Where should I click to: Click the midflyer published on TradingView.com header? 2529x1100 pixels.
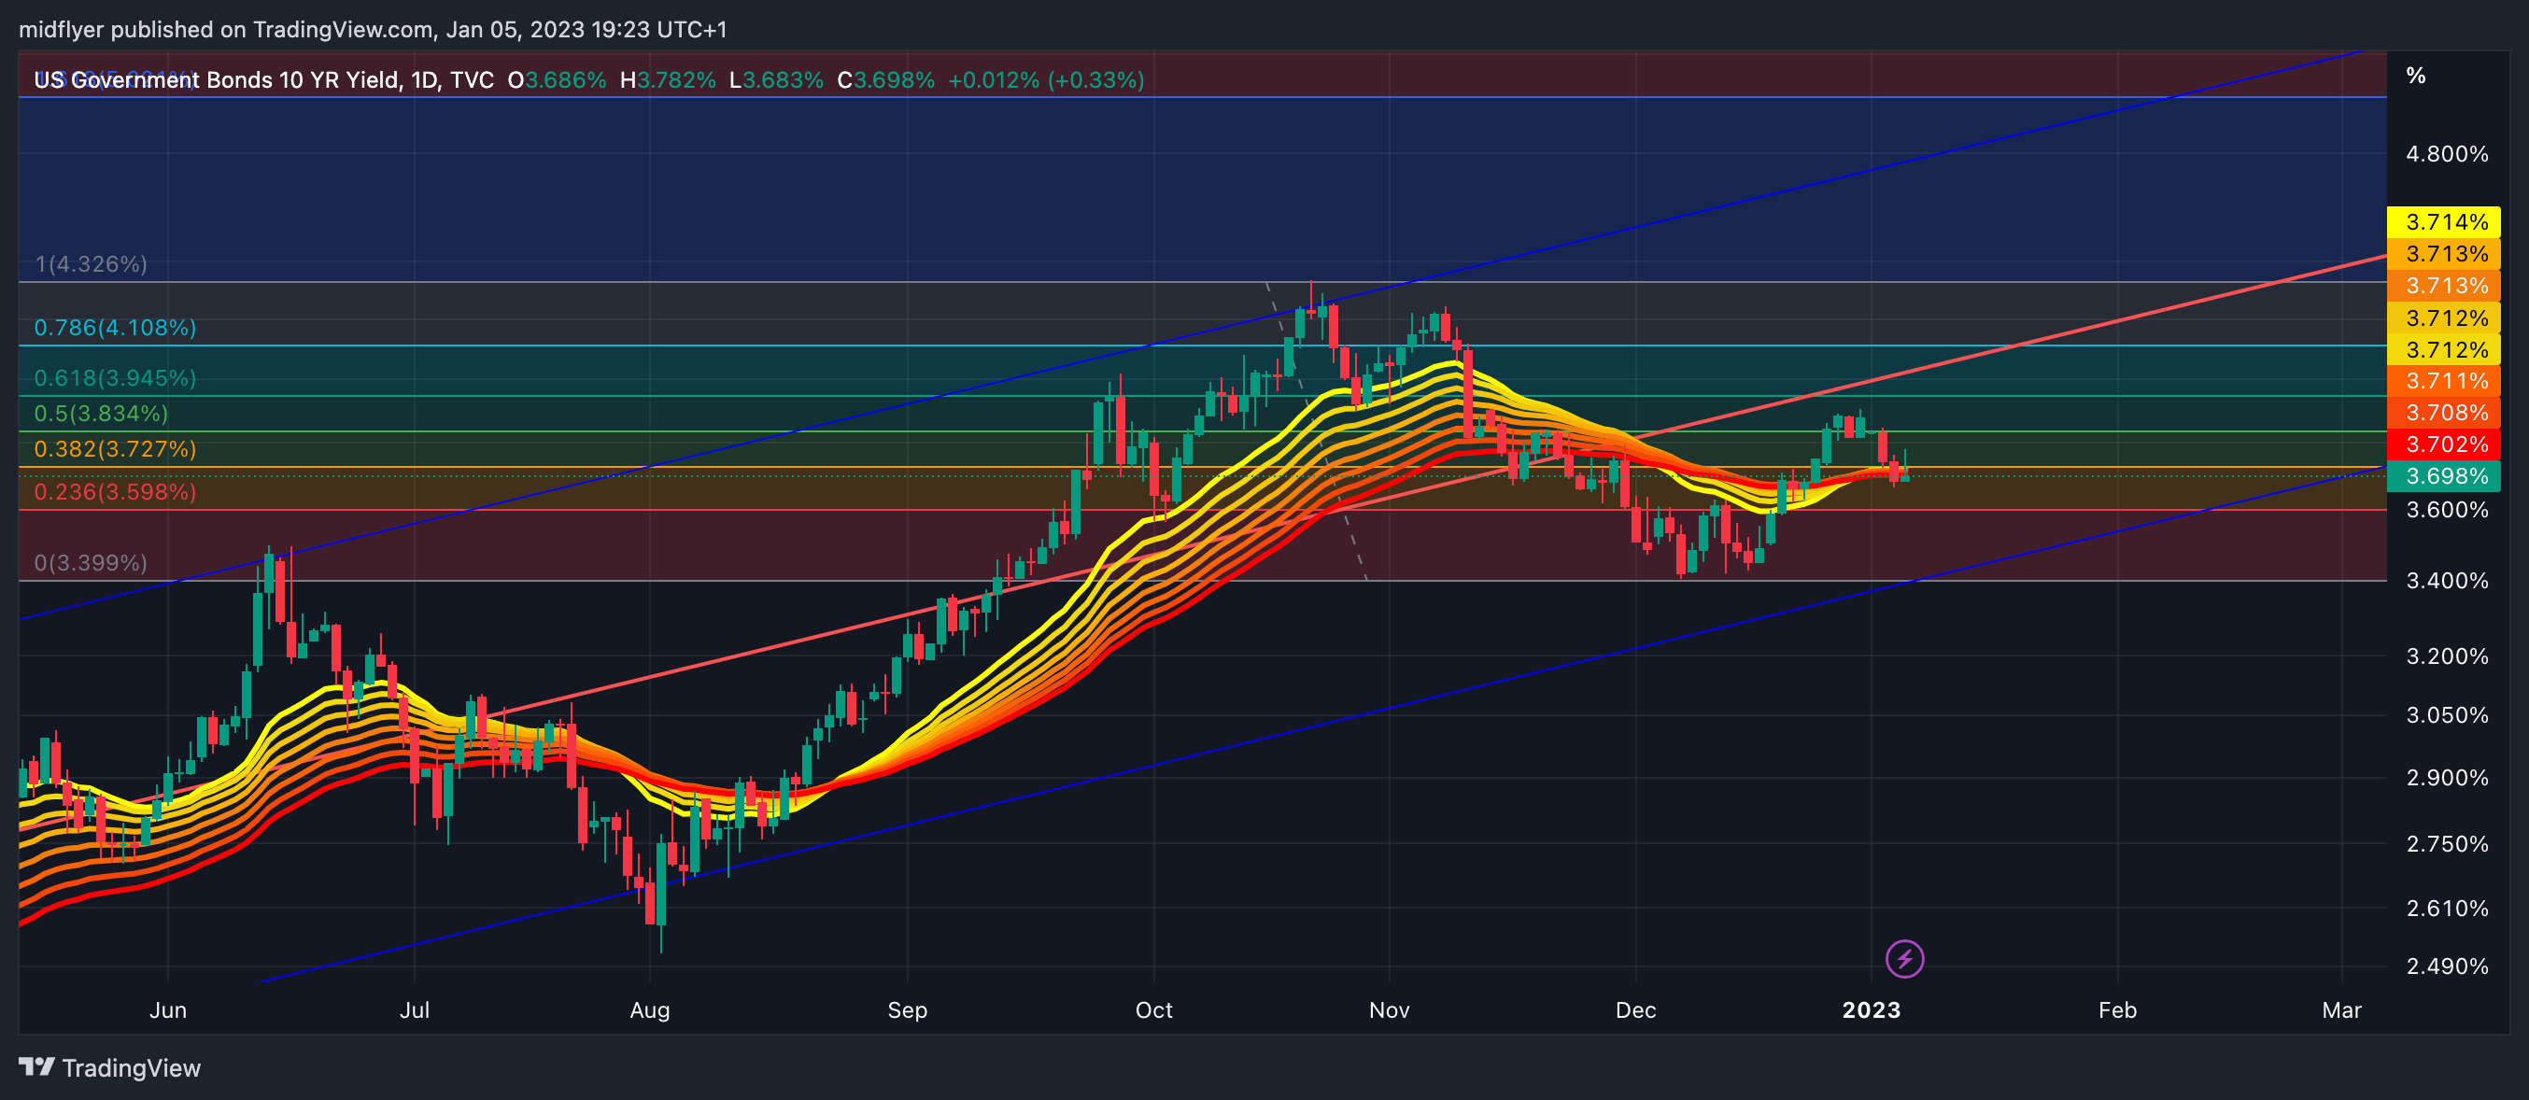click(373, 30)
